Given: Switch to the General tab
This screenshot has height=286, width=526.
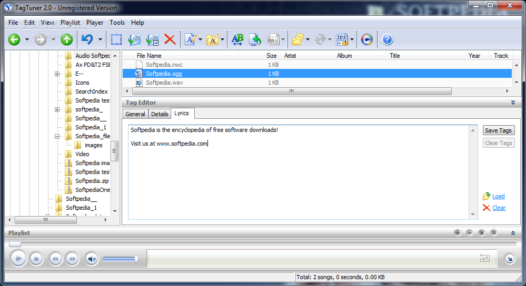Looking at the screenshot, I should coord(135,114).
